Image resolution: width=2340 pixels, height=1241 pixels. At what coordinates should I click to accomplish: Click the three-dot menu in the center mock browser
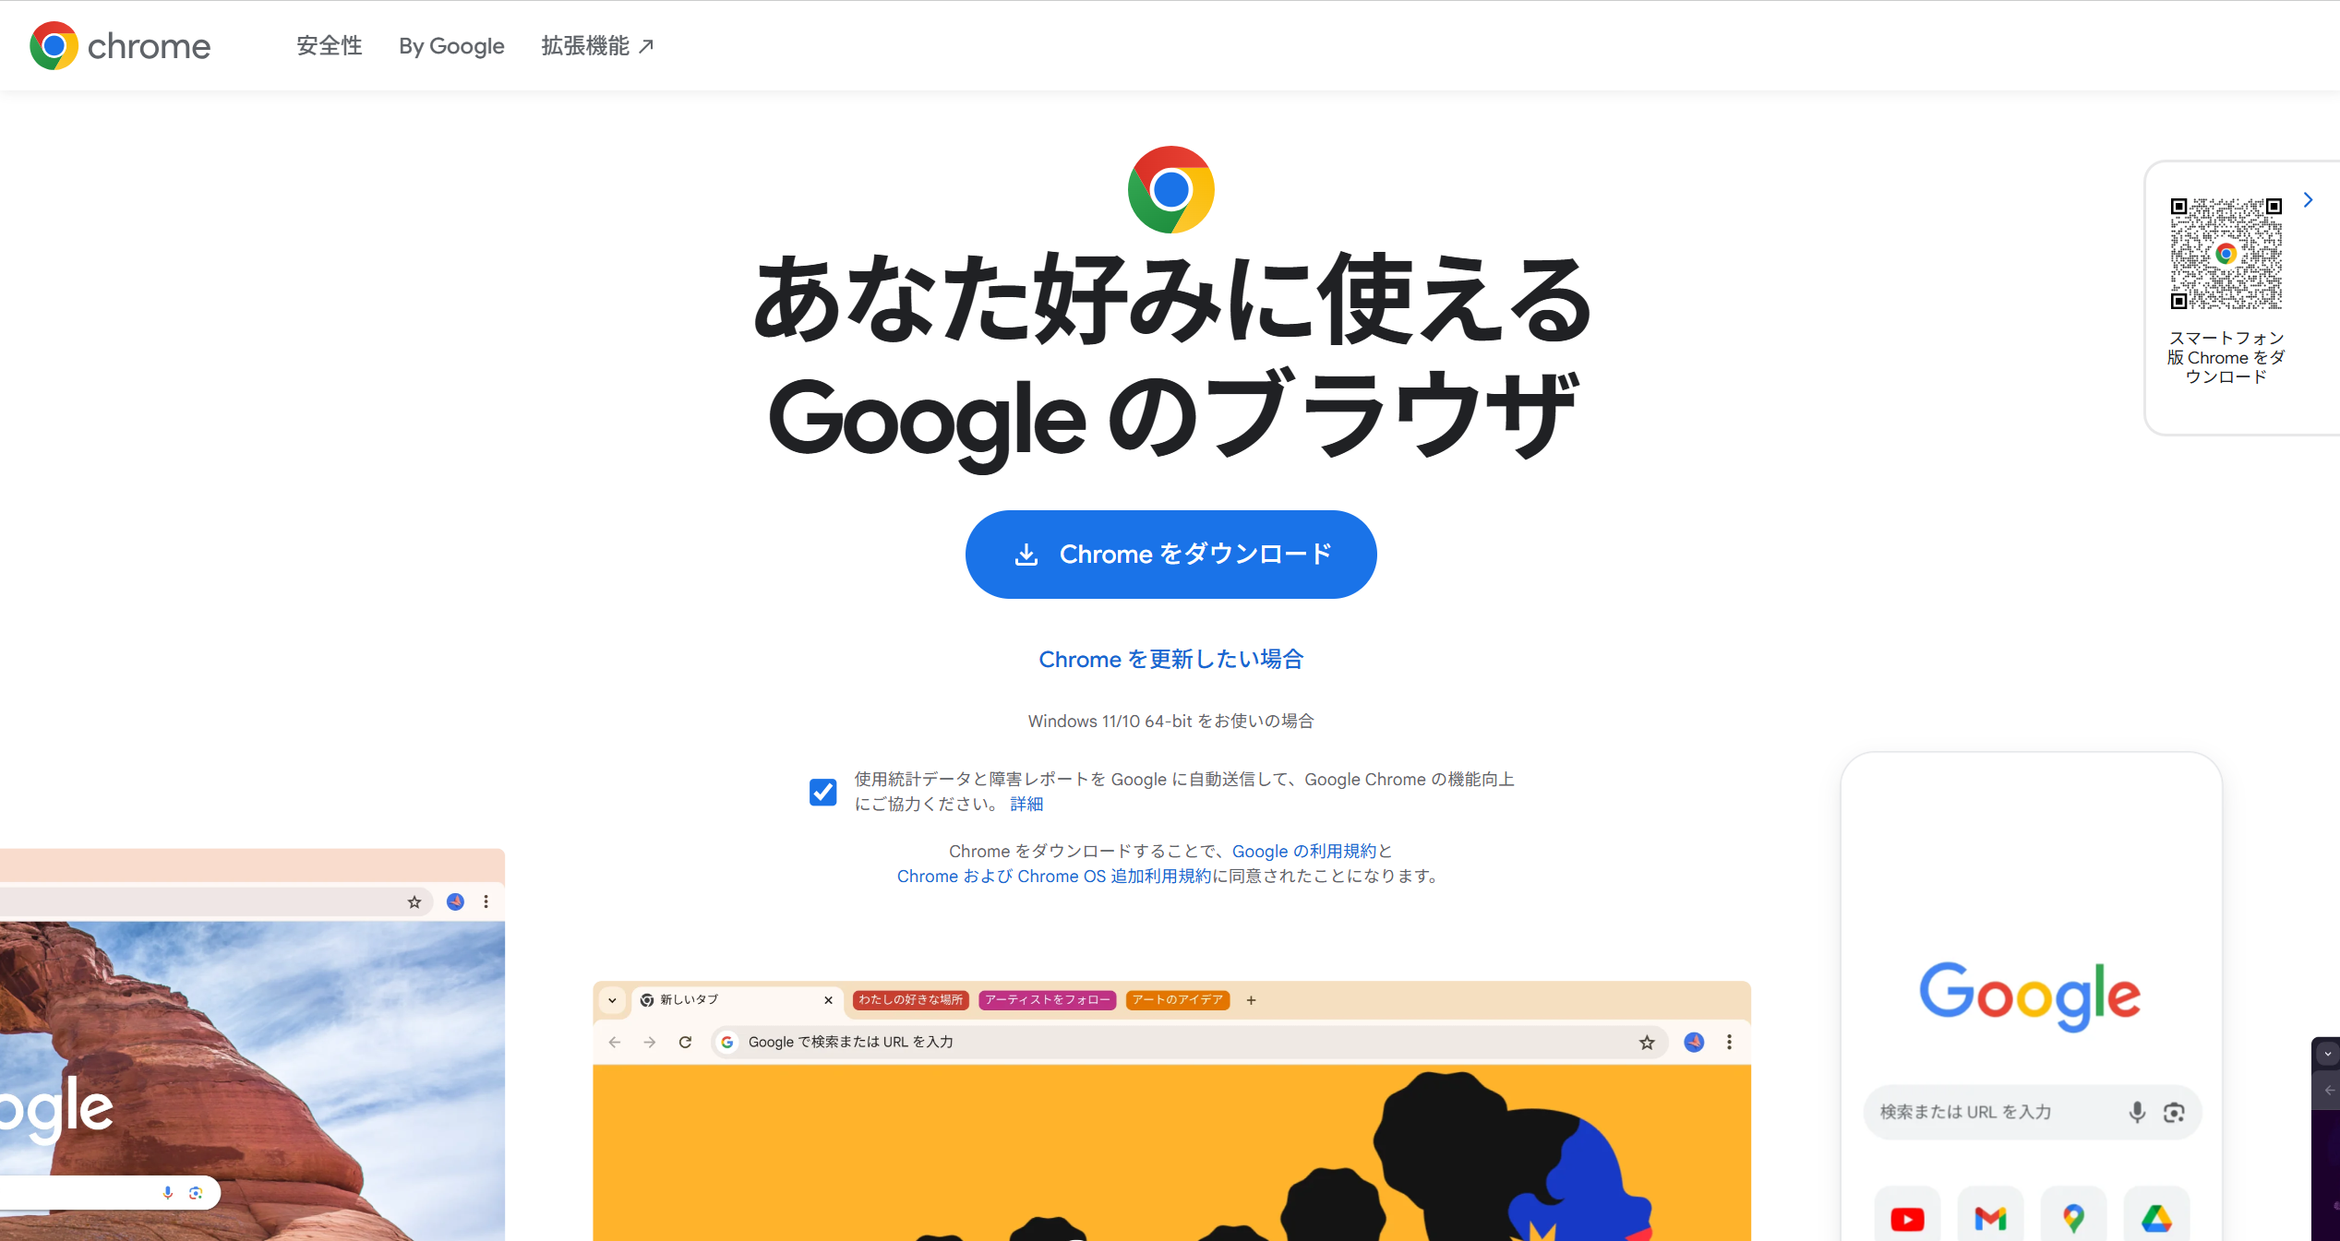1729,1042
